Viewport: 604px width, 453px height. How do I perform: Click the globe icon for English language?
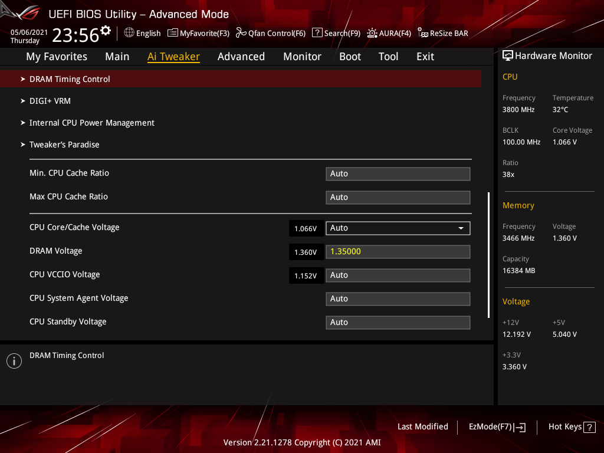pos(129,33)
